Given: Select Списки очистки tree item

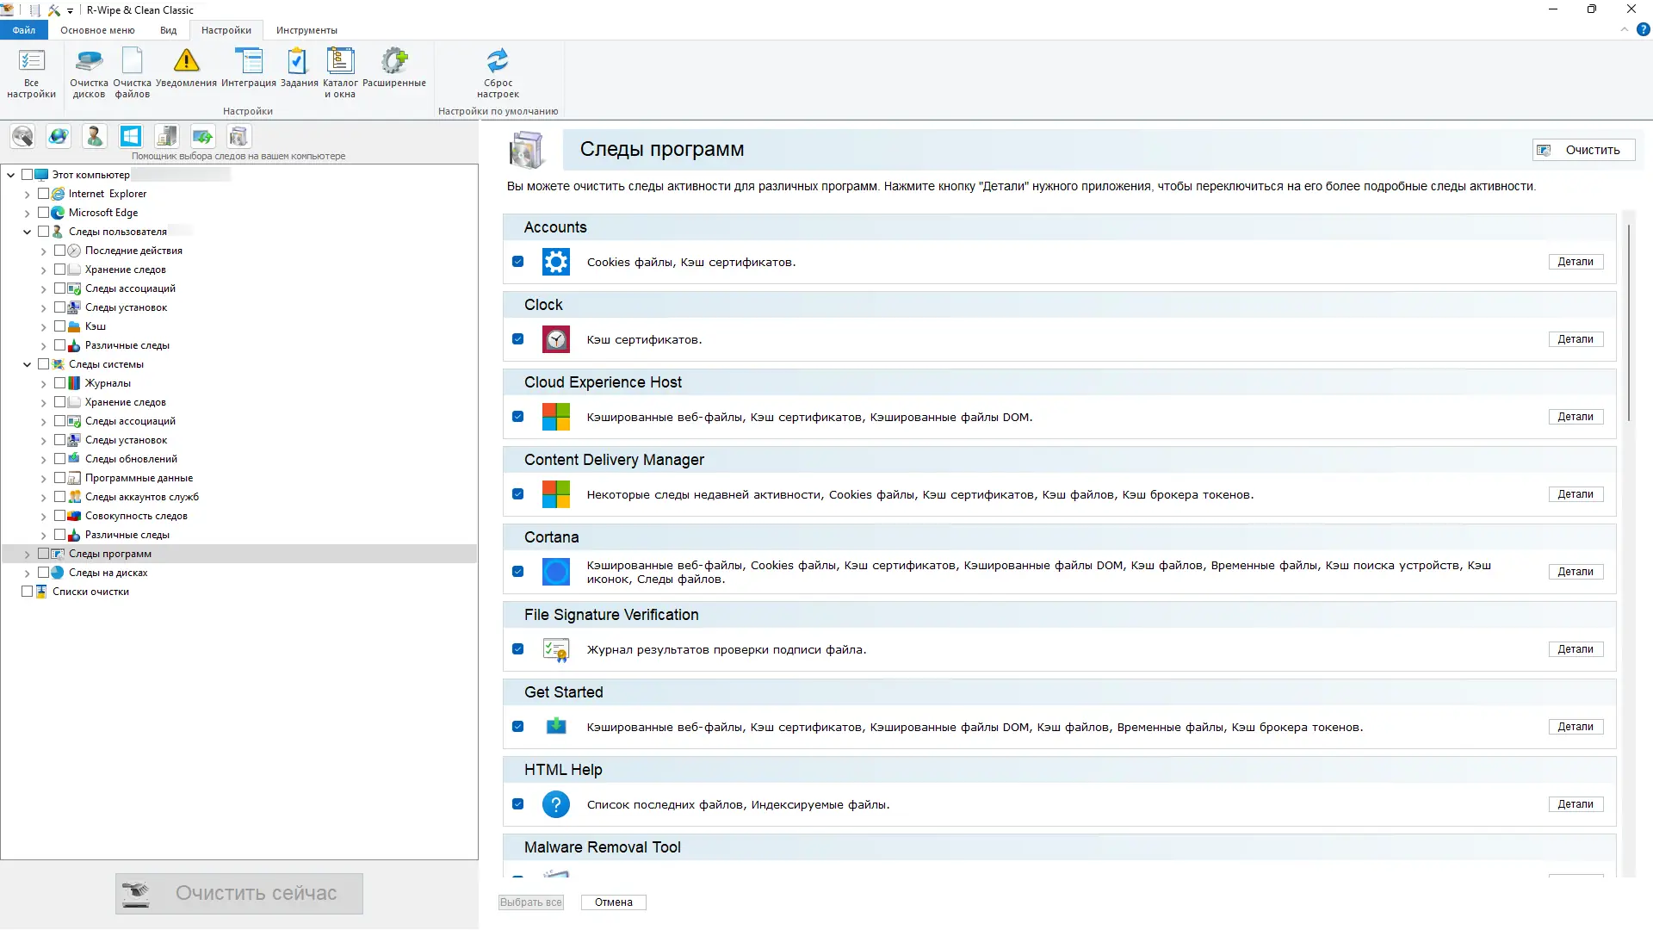Looking at the screenshot, I should [90, 592].
